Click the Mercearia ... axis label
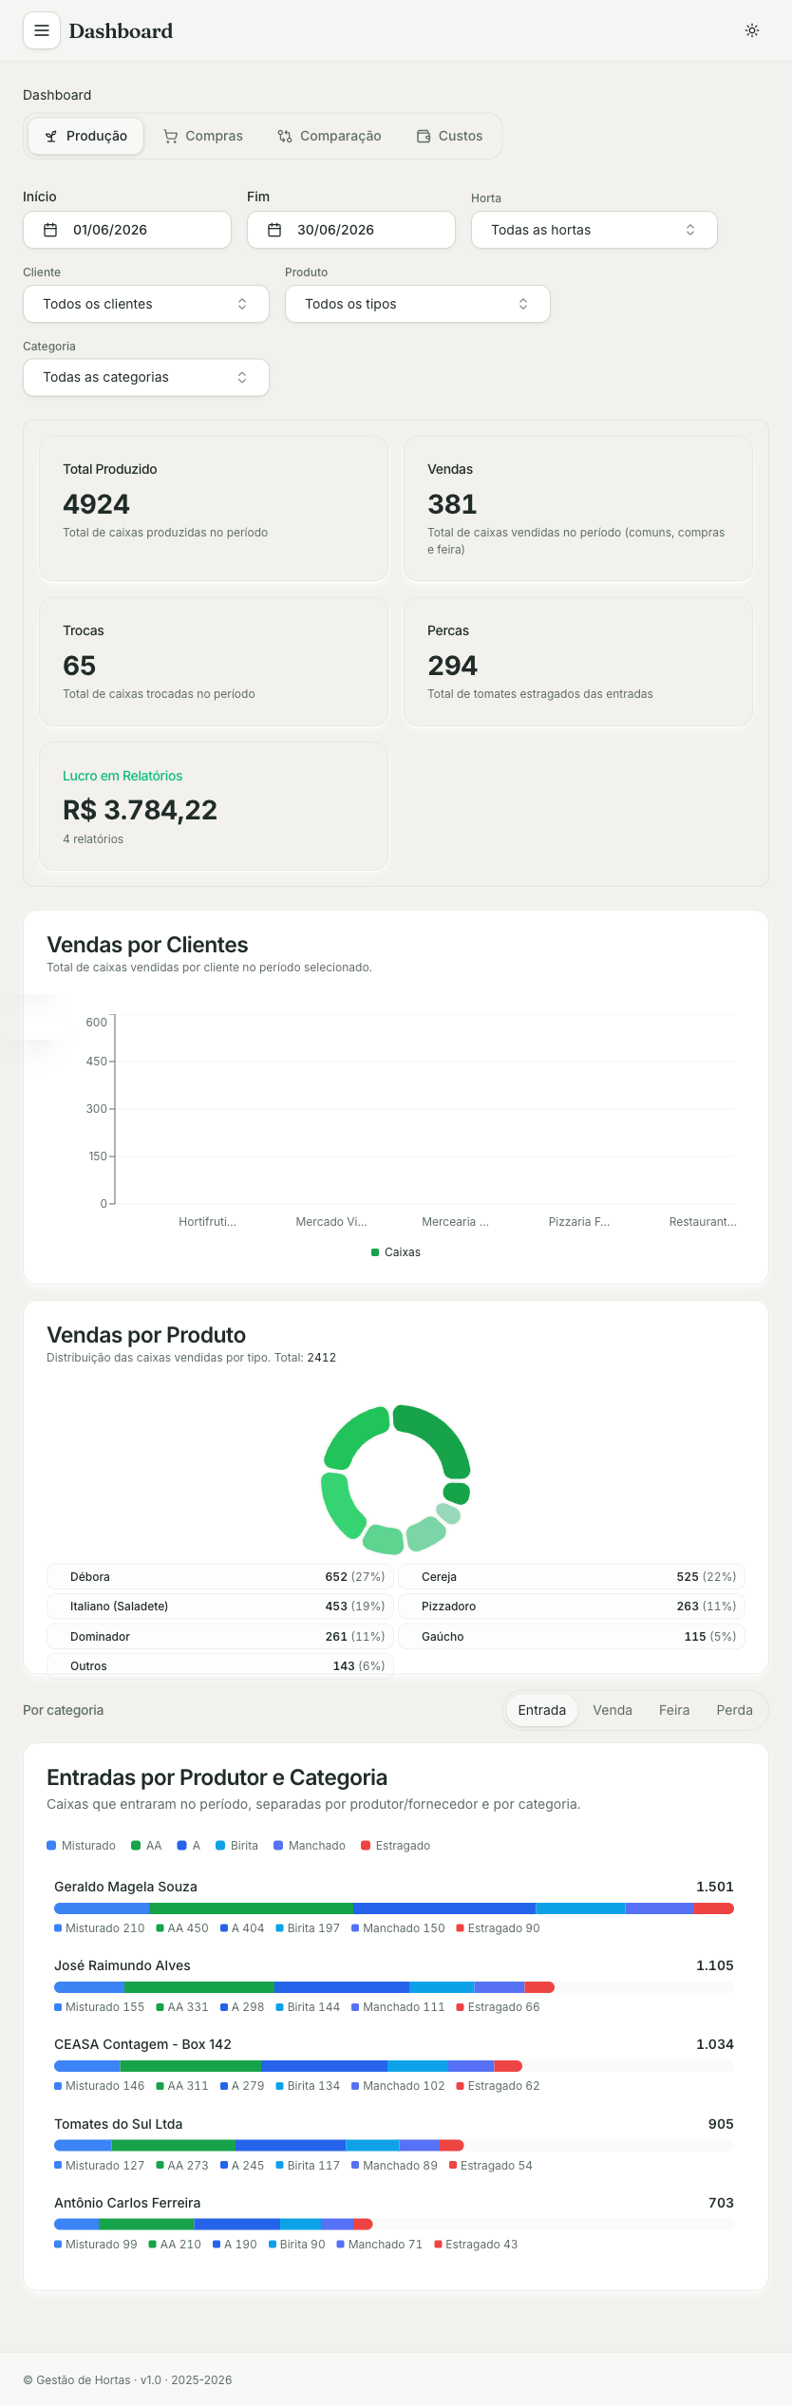 [455, 1222]
